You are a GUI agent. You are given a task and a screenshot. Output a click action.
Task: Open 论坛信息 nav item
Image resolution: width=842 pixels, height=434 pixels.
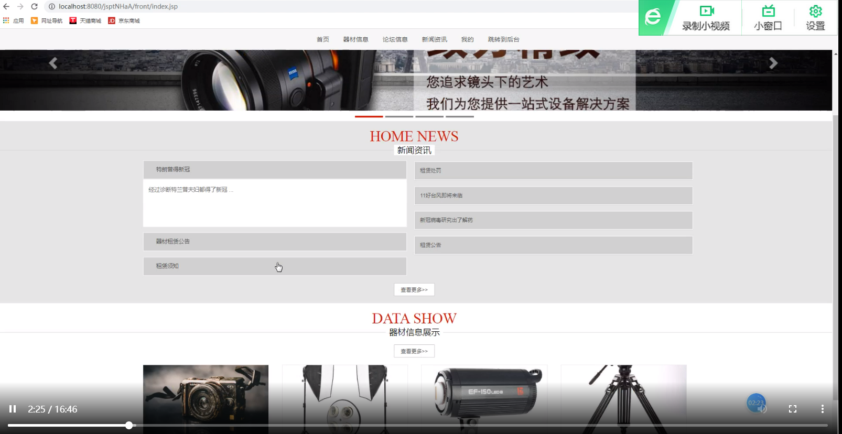tap(395, 39)
